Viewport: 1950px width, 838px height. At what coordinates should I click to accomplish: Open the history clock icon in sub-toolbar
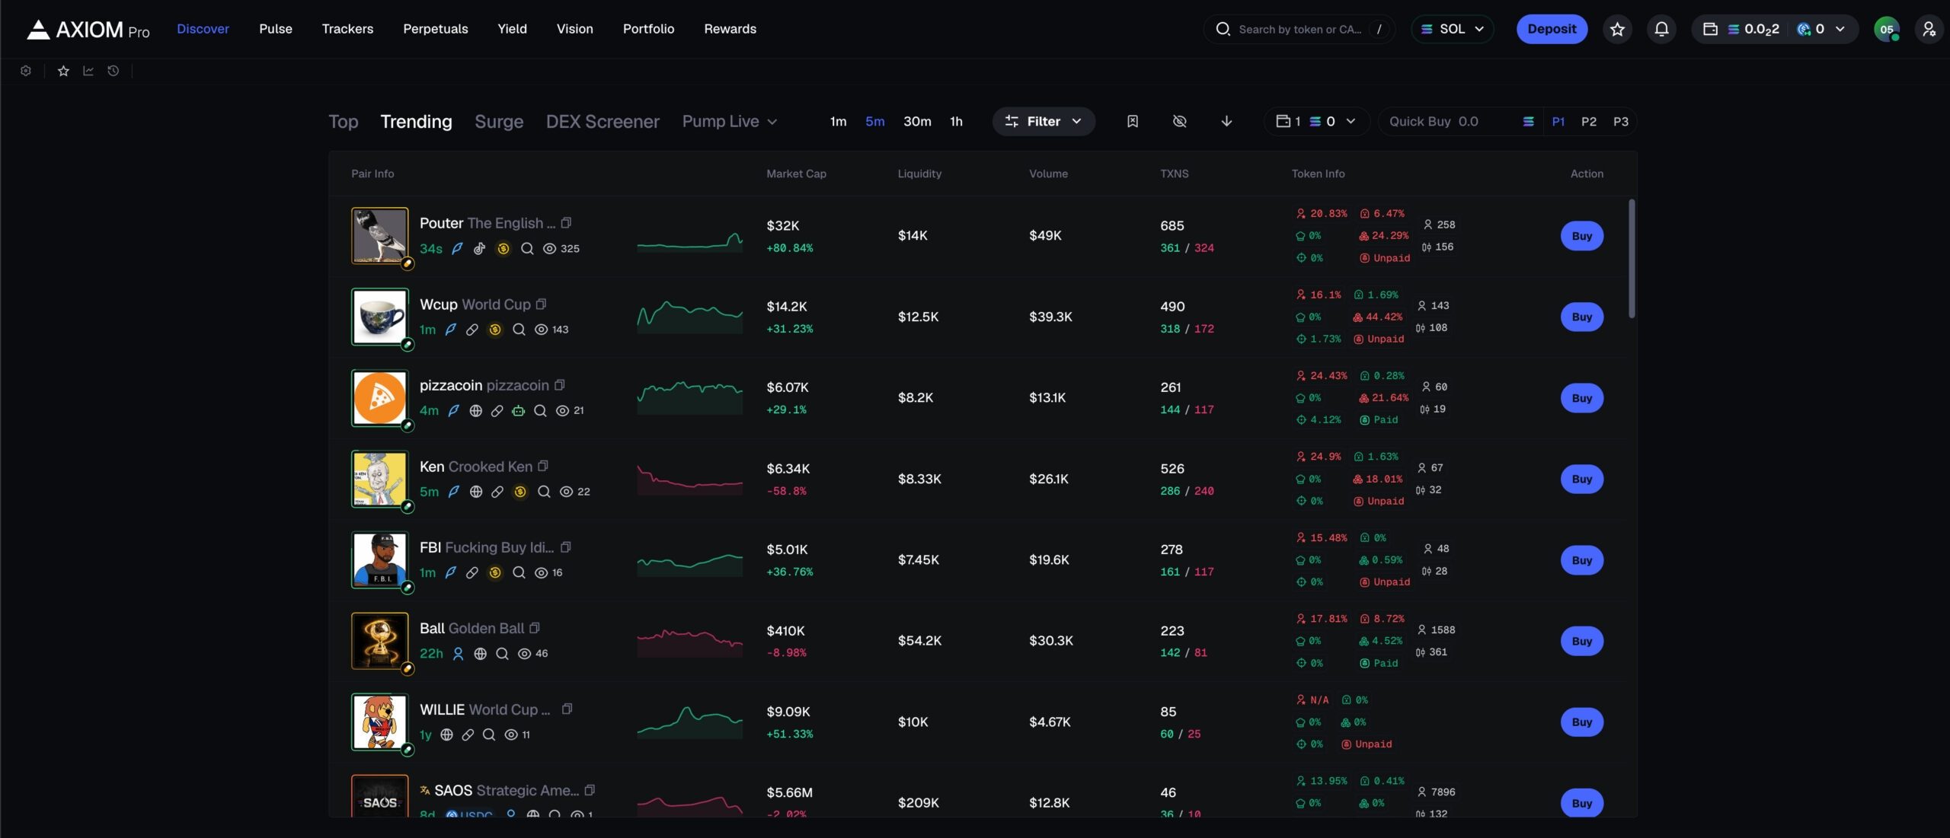pos(113,71)
